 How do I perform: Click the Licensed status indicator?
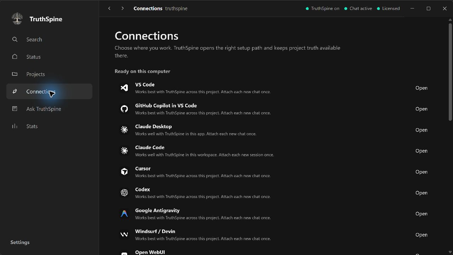click(x=388, y=8)
